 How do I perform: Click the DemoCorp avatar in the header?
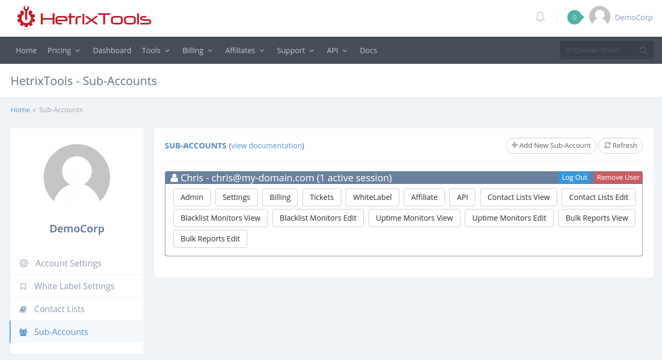pos(600,17)
